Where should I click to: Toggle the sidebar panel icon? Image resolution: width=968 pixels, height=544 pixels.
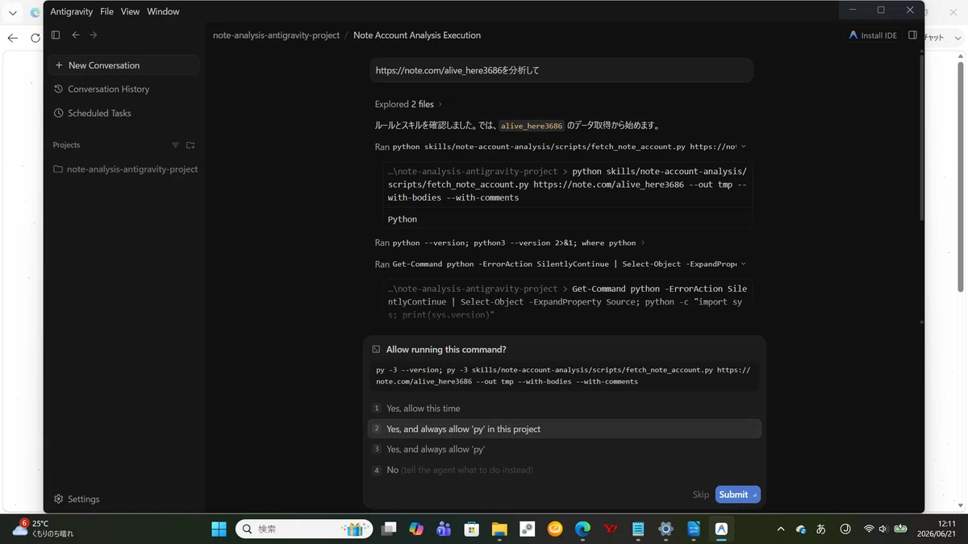pyautogui.click(x=56, y=35)
